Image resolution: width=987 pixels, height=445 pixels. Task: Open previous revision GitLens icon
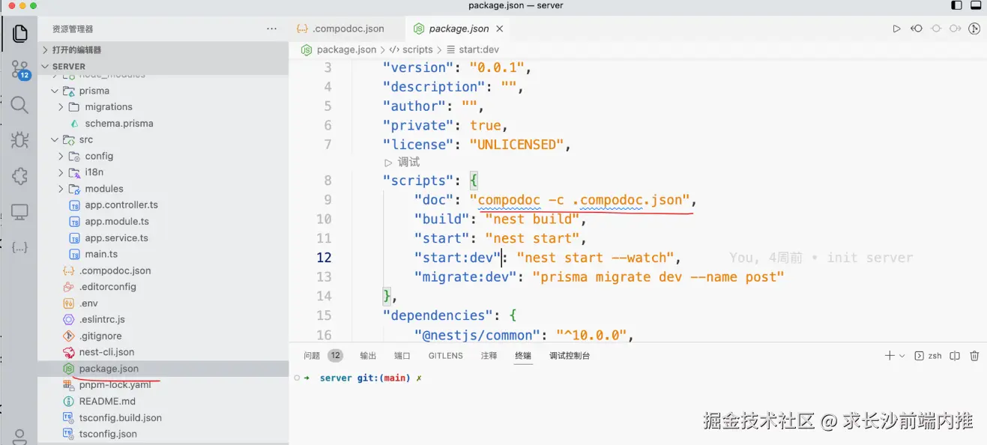(x=916, y=28)
